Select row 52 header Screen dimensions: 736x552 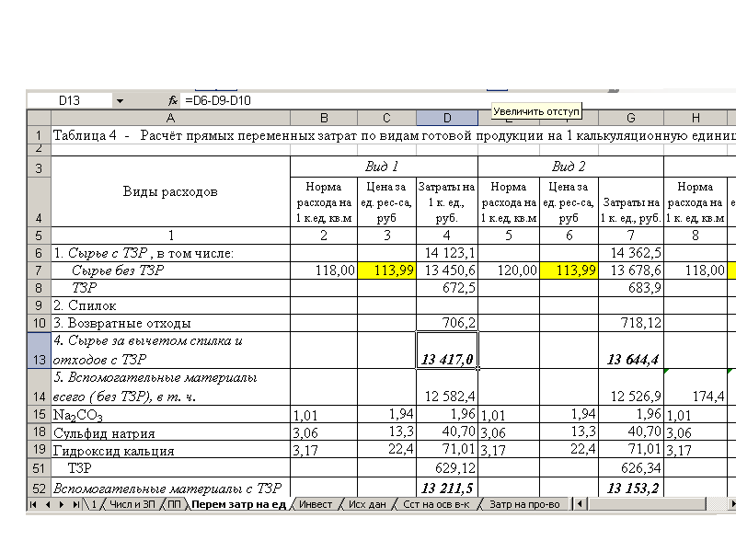[x=39, y=489]
